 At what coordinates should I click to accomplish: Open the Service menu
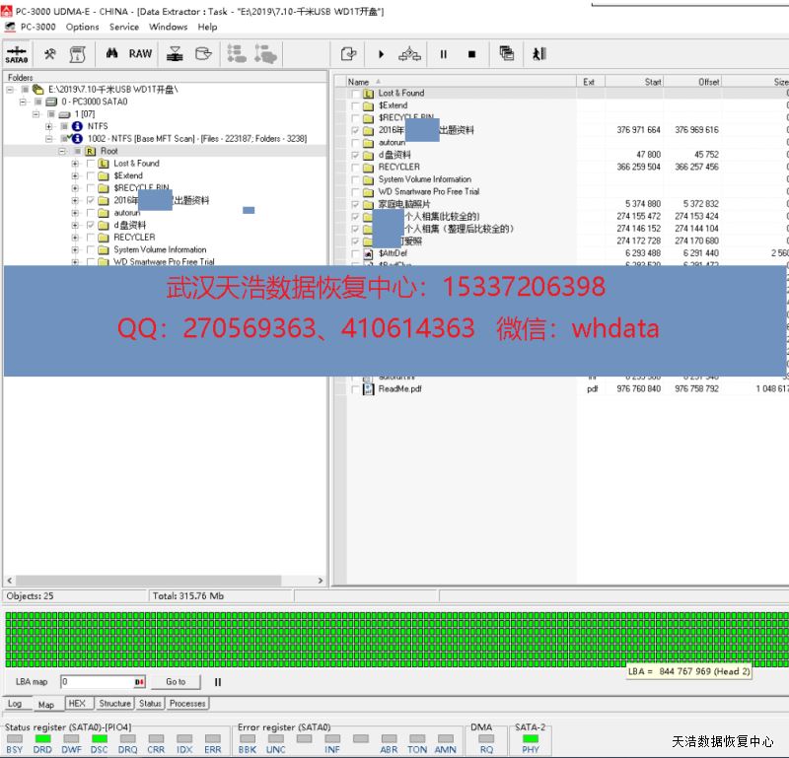click(123, 27)
